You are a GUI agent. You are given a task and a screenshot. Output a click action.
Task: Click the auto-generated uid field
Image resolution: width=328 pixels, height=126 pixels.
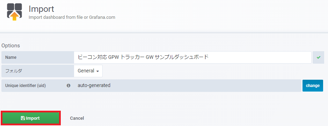pyautogui.click(x=188, y=86)
